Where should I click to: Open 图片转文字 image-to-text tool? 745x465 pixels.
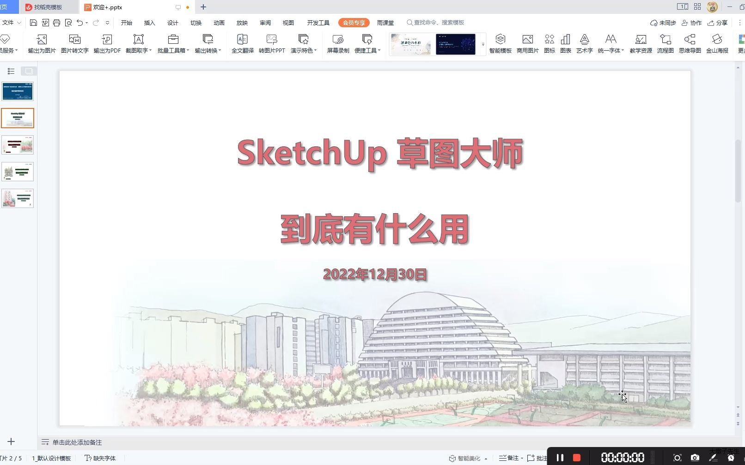pos(75,44)
